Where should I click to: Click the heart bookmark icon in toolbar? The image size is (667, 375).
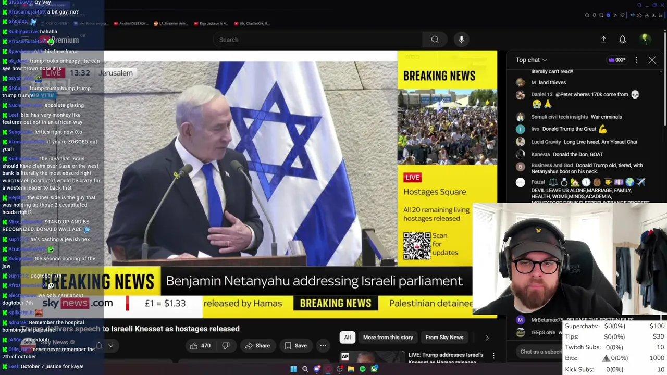coord(622,15)
